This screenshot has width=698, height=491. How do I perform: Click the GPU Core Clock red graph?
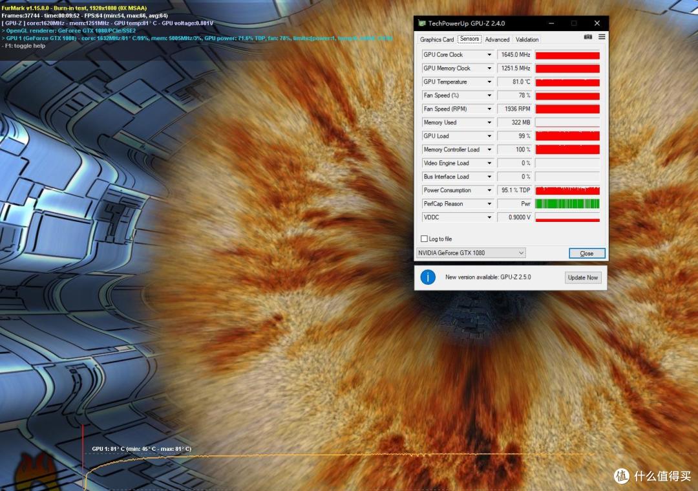click(567, 55)
